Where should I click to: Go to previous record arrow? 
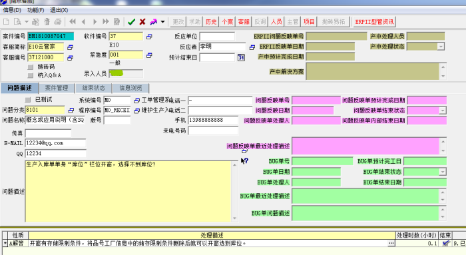click(83, 22)
